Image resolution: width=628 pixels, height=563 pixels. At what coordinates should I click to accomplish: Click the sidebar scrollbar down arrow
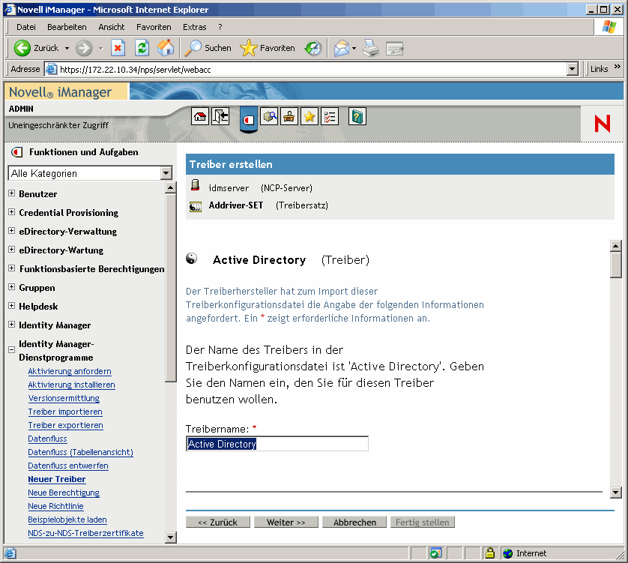click(x=170, y=537)
